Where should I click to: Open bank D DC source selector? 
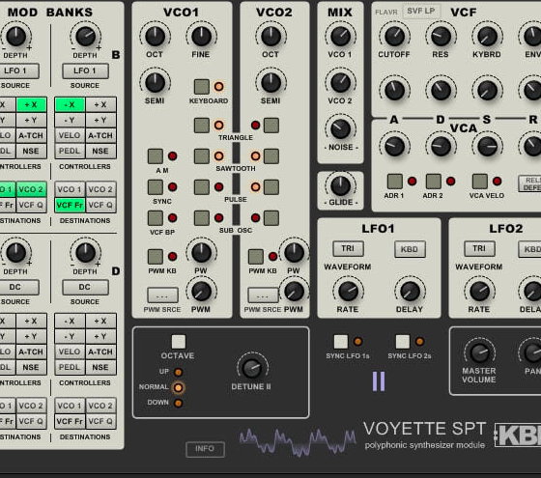(85, 288)
